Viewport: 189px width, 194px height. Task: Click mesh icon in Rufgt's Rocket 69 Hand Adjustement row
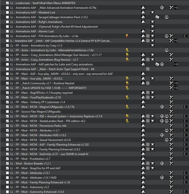(x=152, y=27)
